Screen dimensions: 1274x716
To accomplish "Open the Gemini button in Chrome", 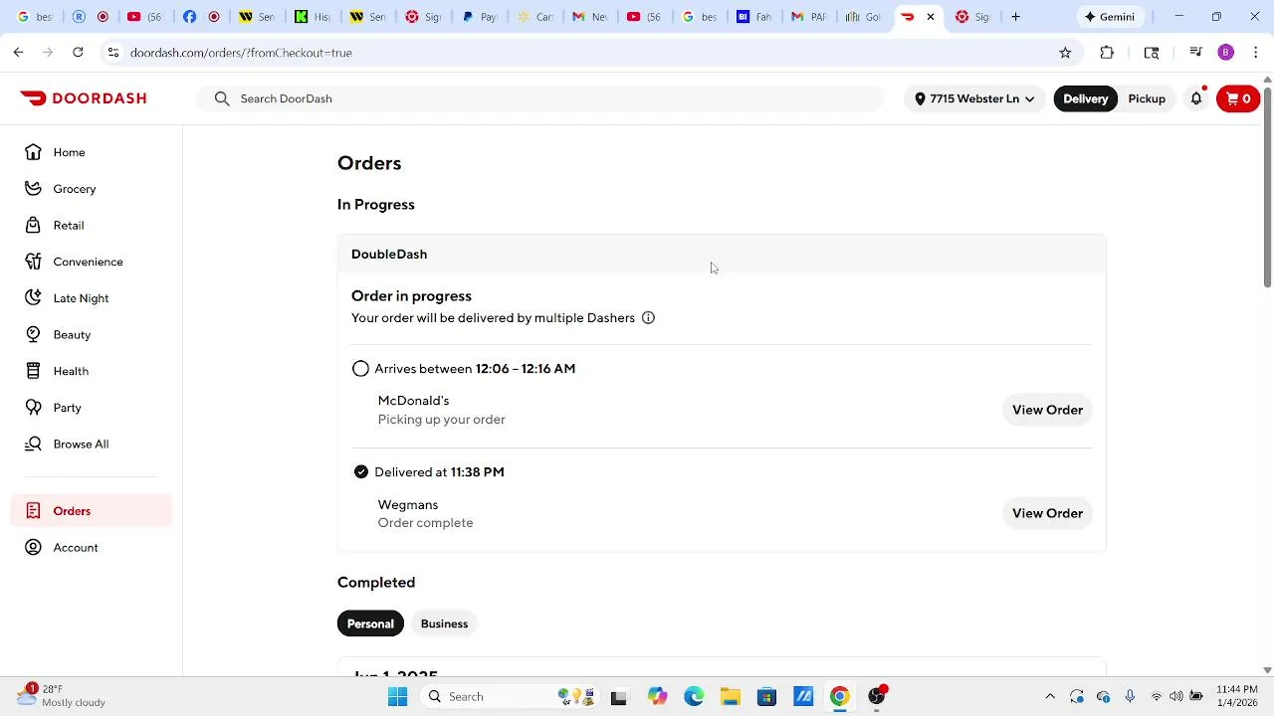I will (1109, 17).
